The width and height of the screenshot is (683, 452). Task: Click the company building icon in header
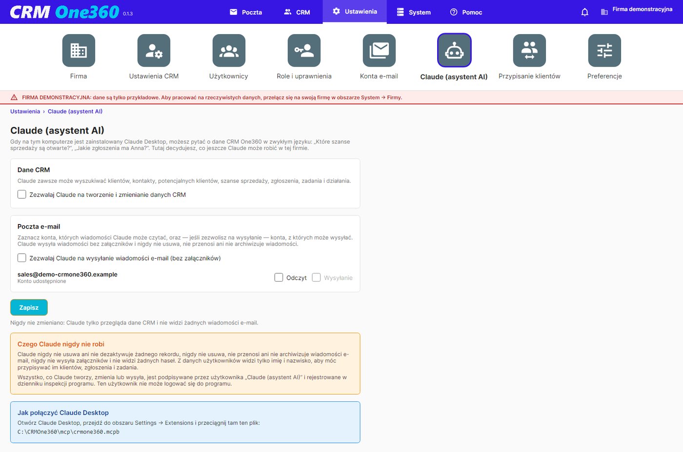[604, 12]
